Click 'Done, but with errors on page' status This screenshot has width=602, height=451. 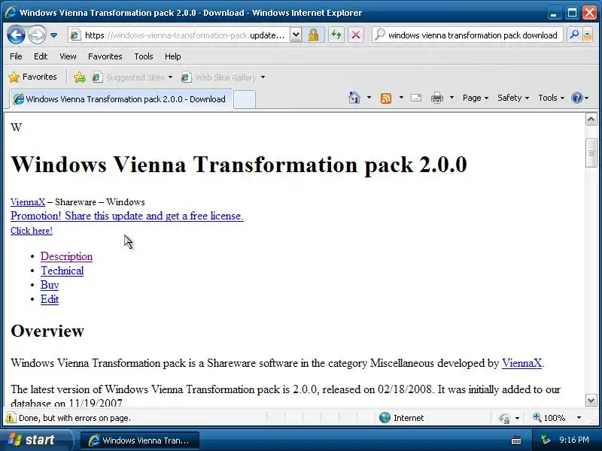pyautogui.click(x=74, y=418)
